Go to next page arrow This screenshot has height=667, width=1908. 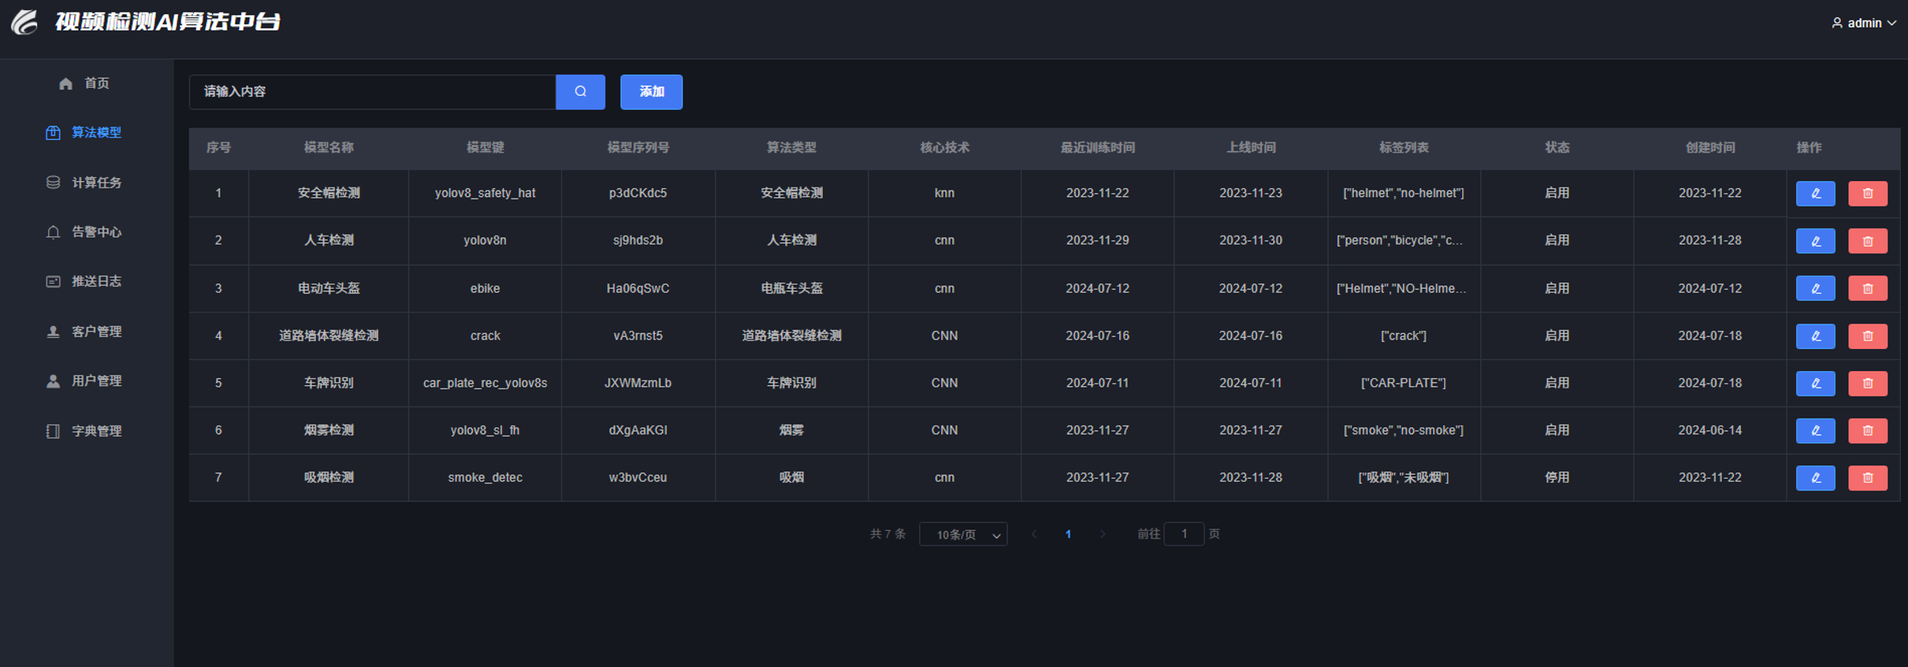1103,535
